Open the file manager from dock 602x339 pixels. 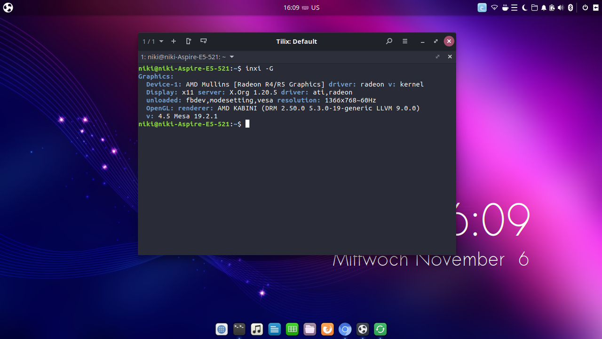[x=309, y=329]
